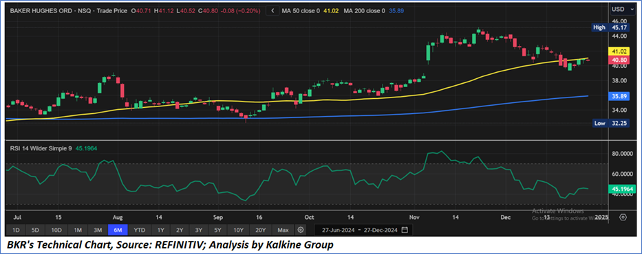Switch to YTD time range
642x254 pixels.
[140, 230]
